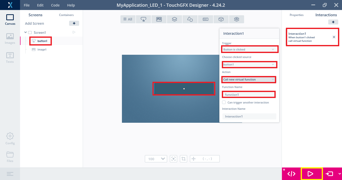Open the Help menu
The width and height of the screenshot is (342, 180).
pos(71,5)
